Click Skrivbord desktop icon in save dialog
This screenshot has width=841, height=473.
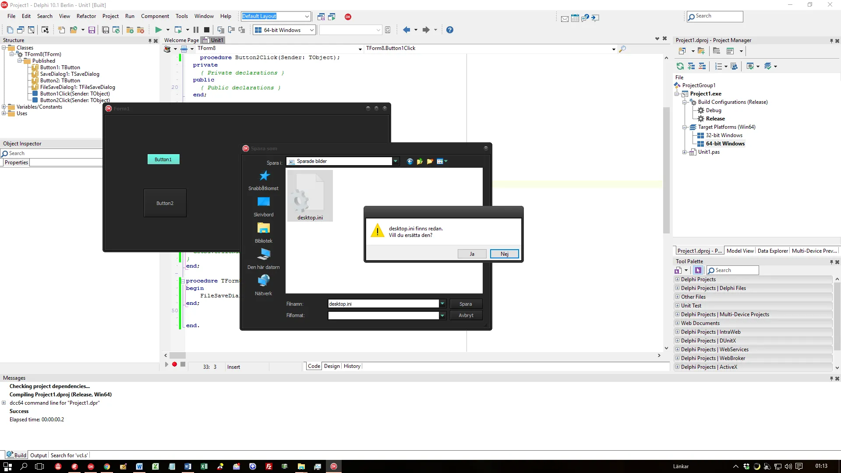264,203
